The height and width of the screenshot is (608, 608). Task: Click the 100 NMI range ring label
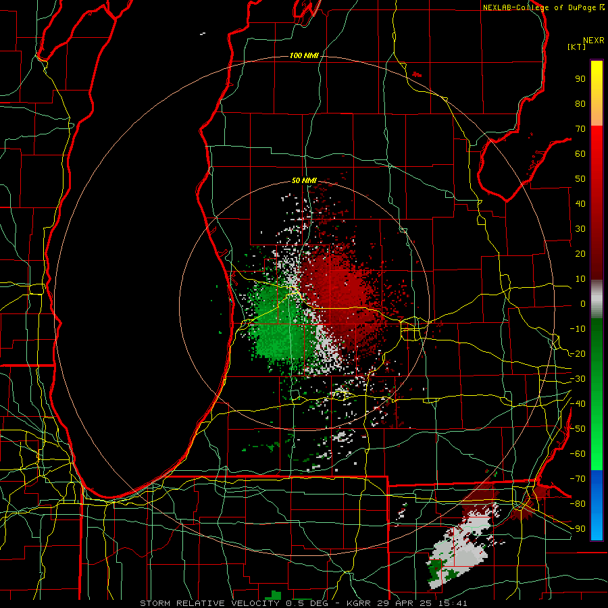tap(304, 56)
